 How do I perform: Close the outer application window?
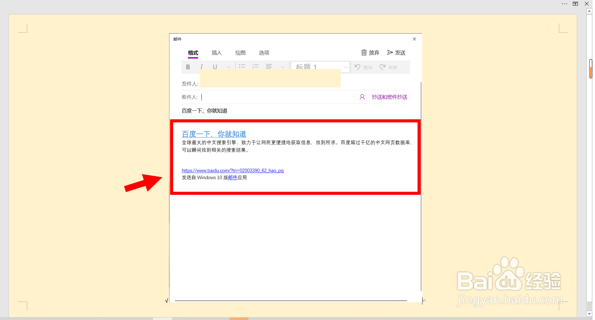point(587,4)
